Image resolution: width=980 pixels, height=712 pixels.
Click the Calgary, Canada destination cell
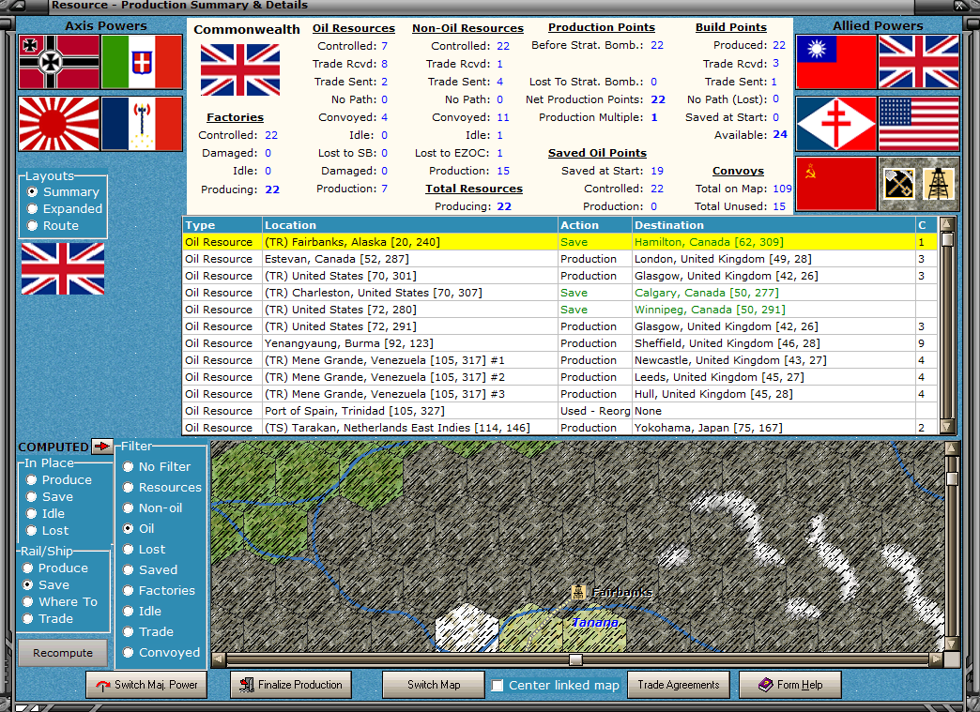[x=773, y=293]
